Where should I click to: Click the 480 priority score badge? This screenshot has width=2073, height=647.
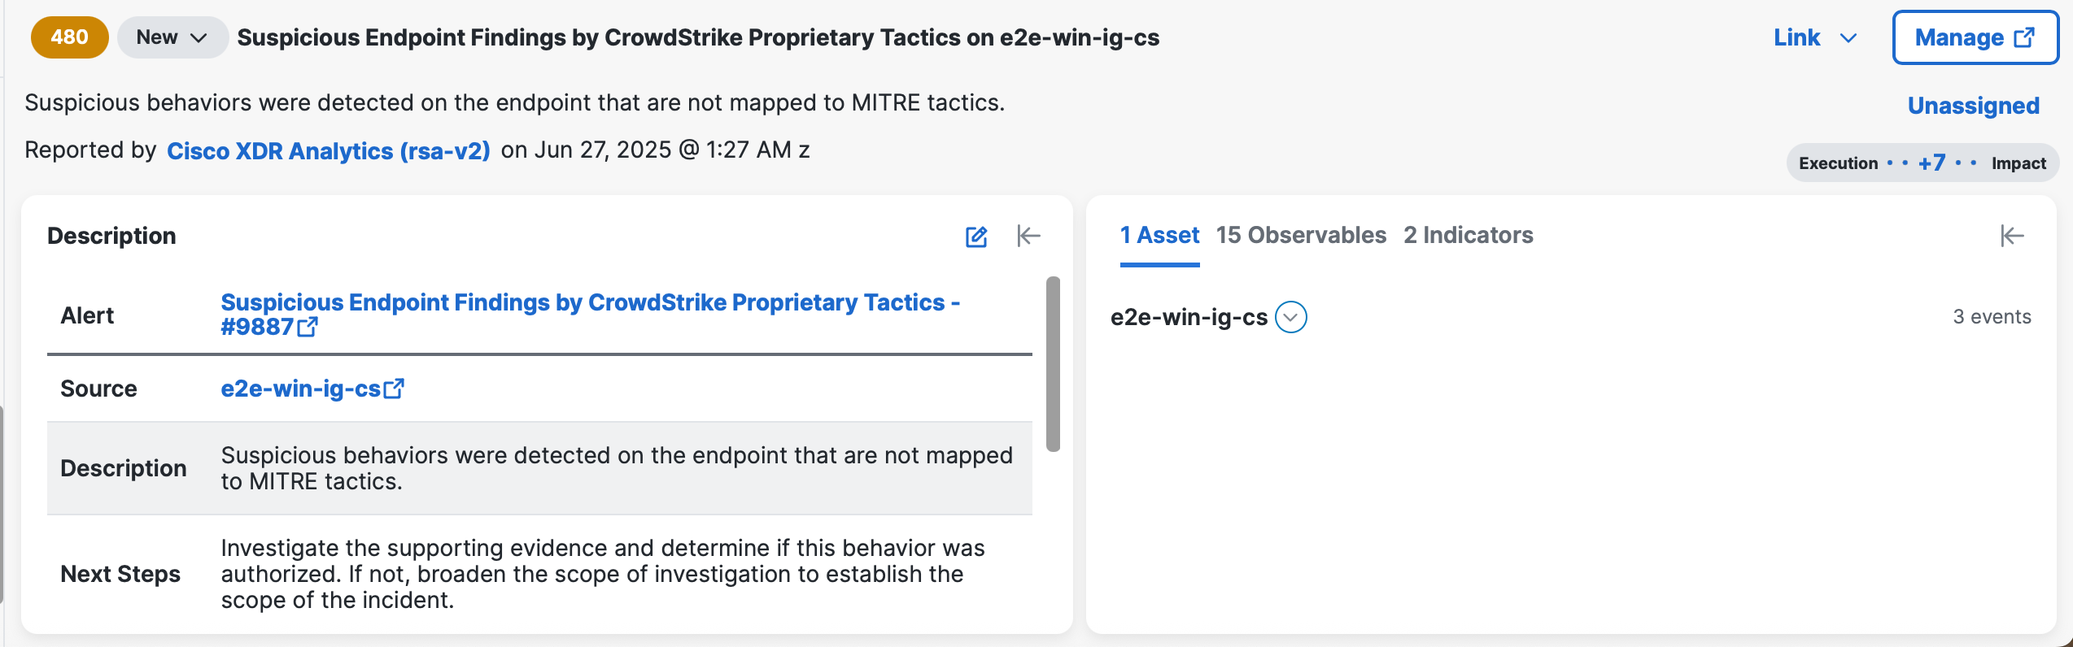(70, 37)
